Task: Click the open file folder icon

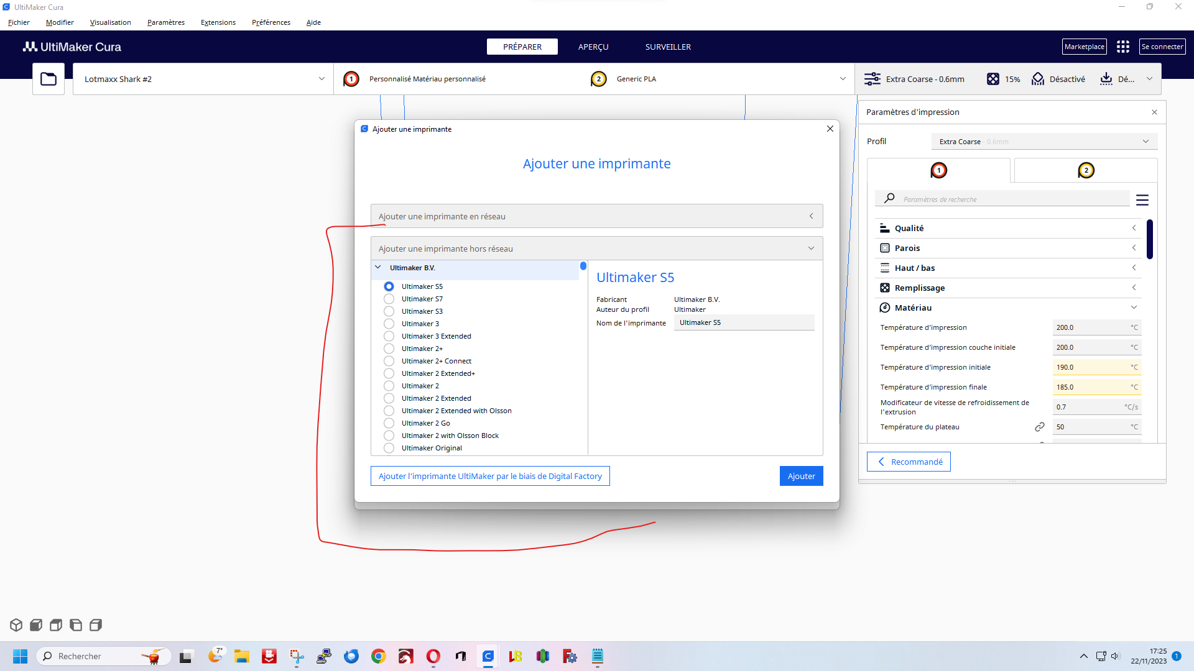Action: pyautogui.click(x=49, y=79)
